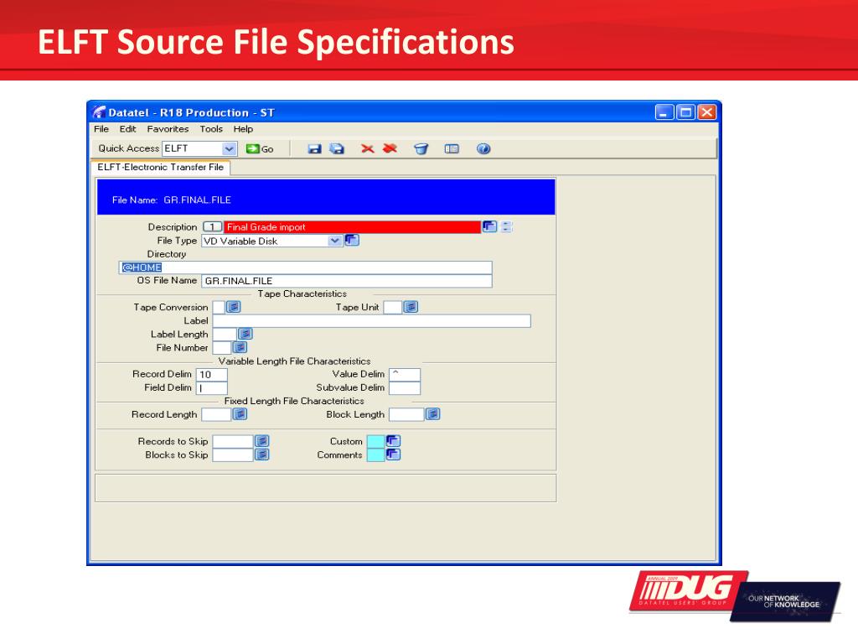
Task: Minimize the Datatel window
Action: [664, 112]
